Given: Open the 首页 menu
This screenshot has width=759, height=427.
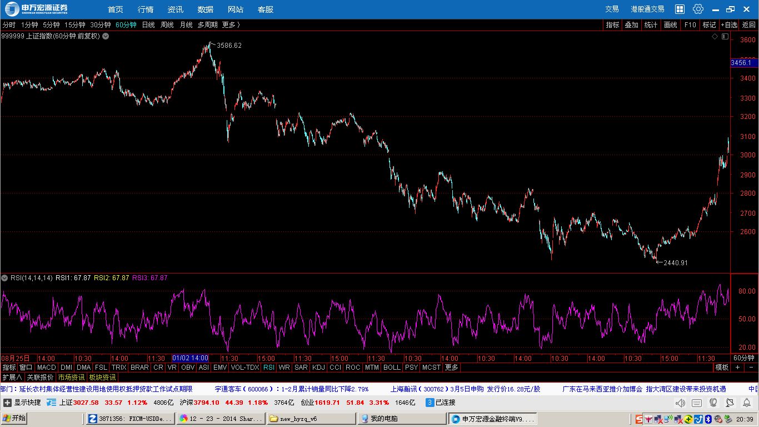Looking at the screenshot, I should [116, 9].
